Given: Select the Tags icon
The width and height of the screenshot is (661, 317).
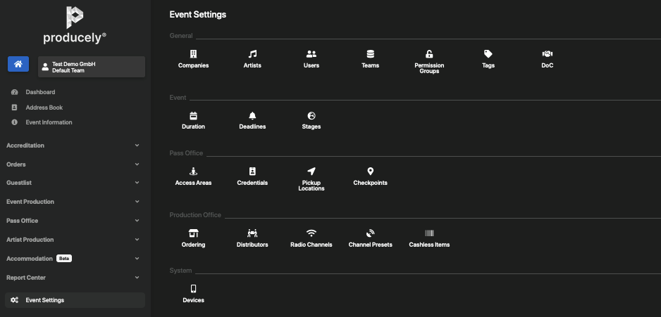Looking at the screenshot, I should pos(488,54).
